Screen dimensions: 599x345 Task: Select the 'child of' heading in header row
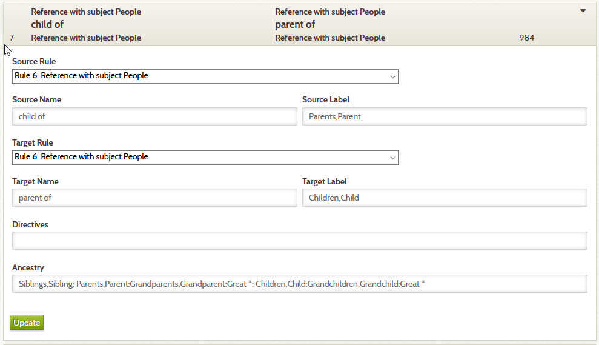tap(47, 24)
